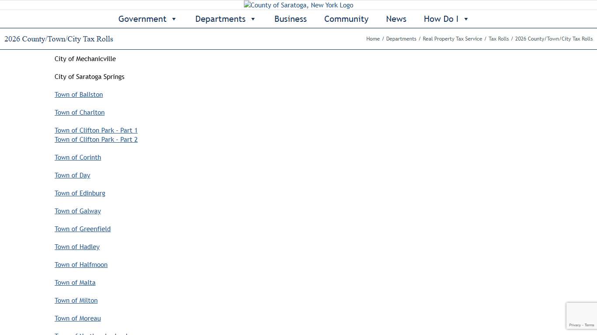
Task: Expand the How Do I dropdown arrow
Action: [x=466, y=19]
